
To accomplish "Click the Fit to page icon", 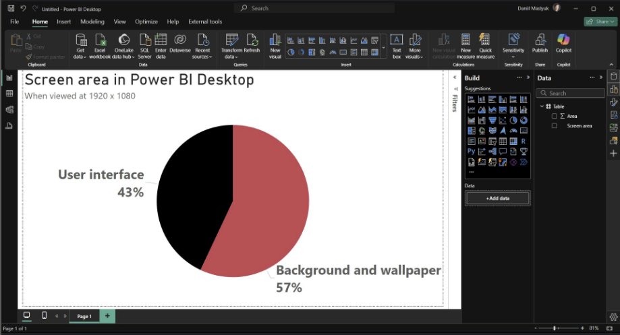I will click(609, 328).
